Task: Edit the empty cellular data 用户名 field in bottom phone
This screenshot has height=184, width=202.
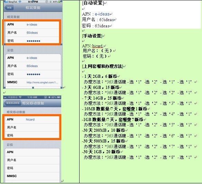Action: pyautogui.click(x=32, y=127)
